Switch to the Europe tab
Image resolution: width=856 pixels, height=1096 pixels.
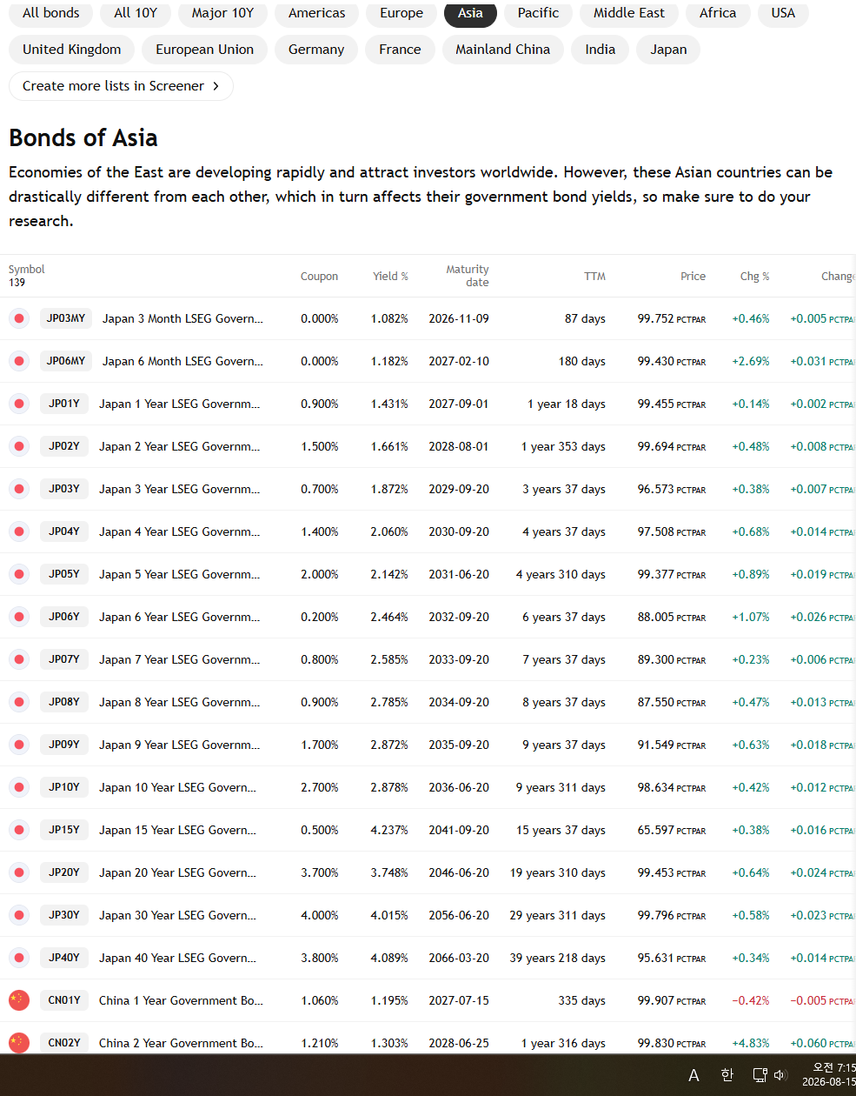[401, 13]
